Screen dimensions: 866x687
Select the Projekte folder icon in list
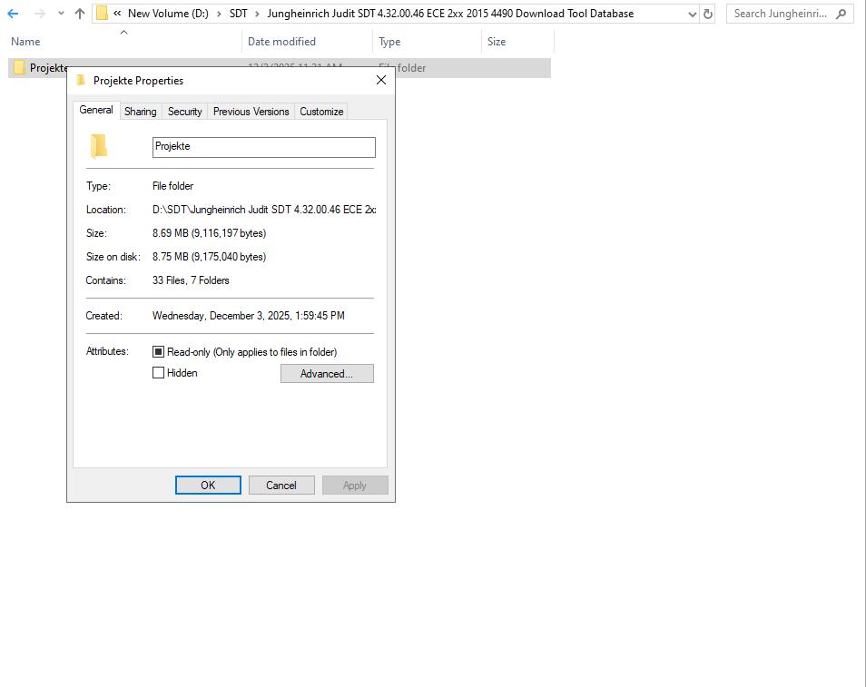(19, 67)
